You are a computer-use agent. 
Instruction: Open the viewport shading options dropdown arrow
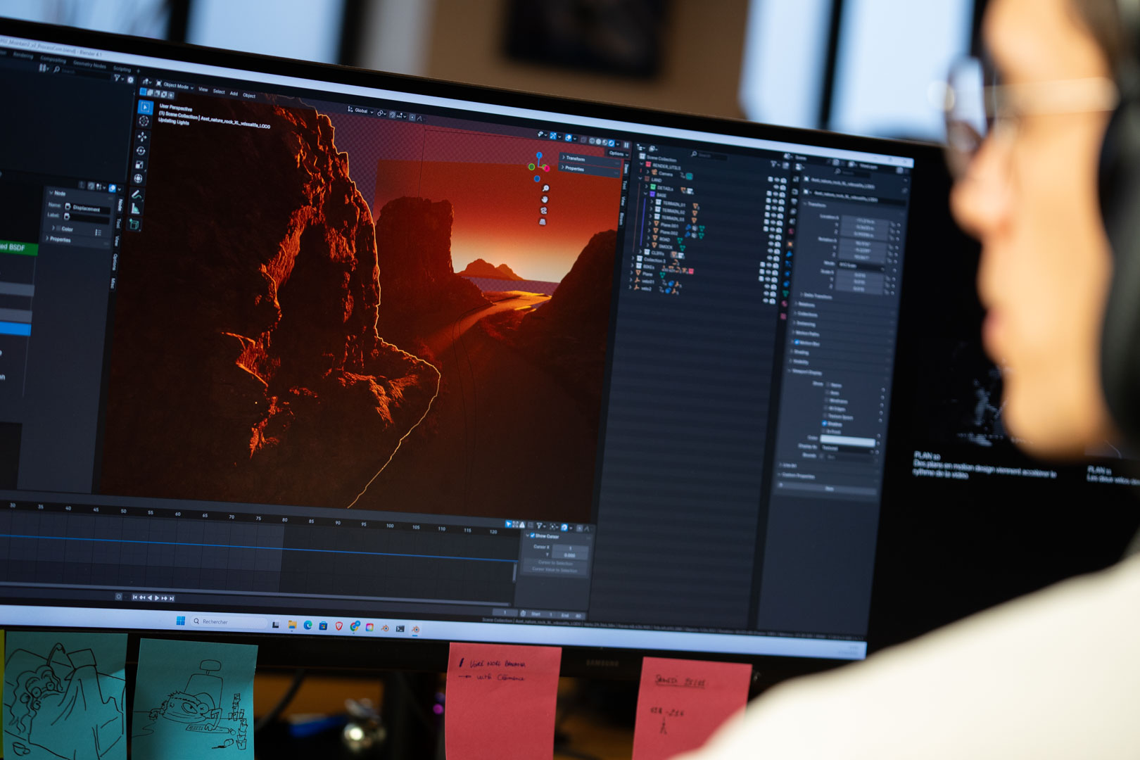[618, 144]
